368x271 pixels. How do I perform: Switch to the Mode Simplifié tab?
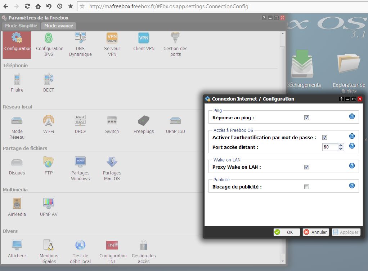[x=21, y=26]
